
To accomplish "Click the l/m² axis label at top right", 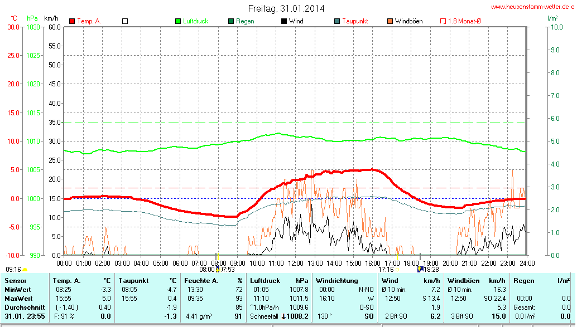I will [x=552, y=18].
